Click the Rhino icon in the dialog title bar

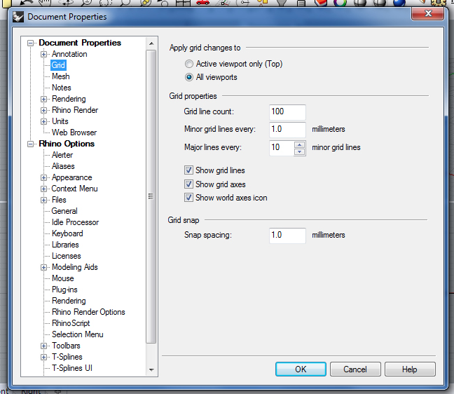18,17
